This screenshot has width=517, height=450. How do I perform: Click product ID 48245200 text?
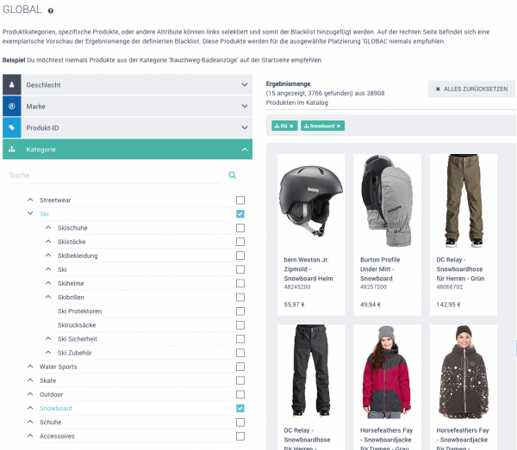297,287
